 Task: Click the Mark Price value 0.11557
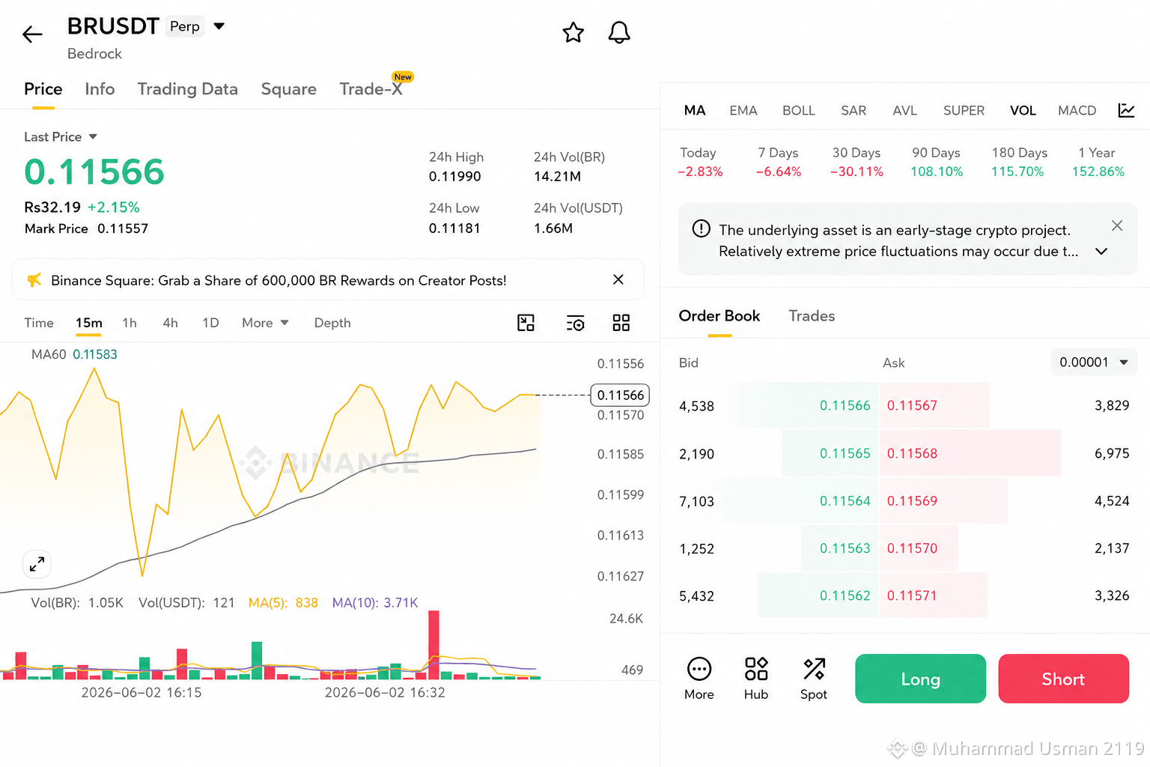(123, 228)
